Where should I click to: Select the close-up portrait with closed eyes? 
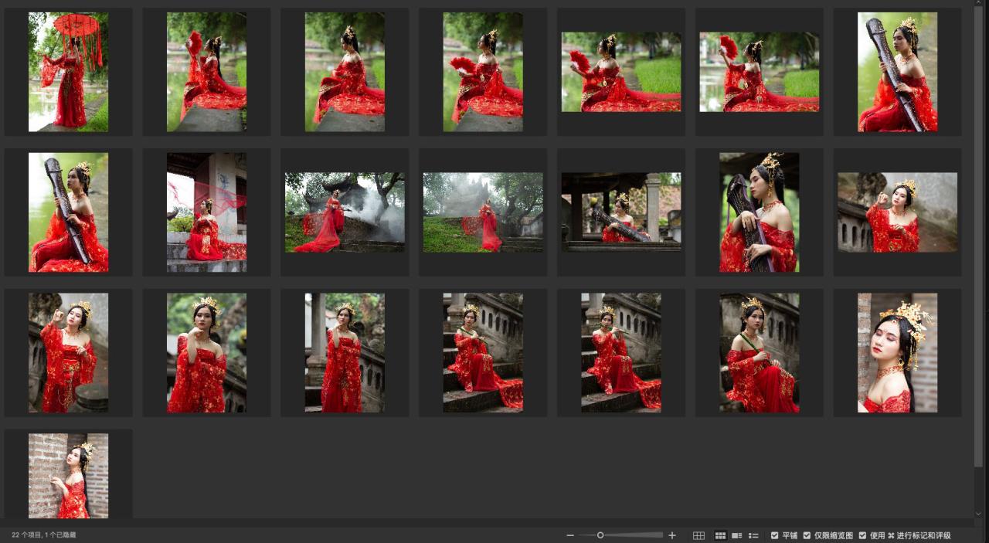897,352
